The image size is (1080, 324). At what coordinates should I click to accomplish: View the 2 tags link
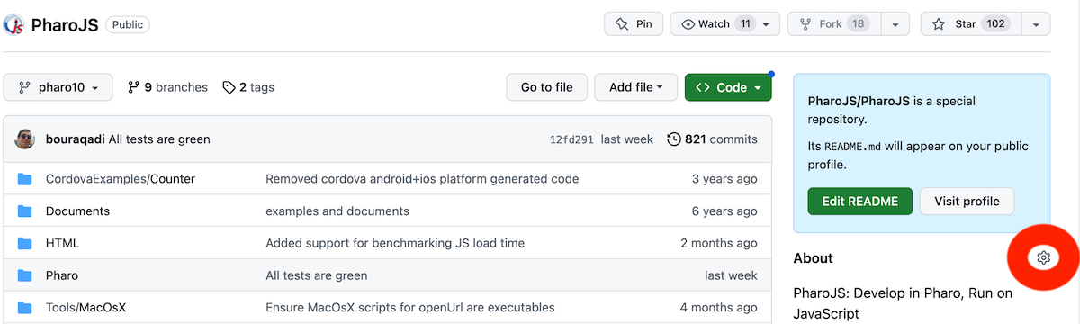pos(248,87)
